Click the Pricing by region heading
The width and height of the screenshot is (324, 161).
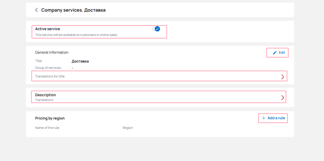(x=50, y=118)
